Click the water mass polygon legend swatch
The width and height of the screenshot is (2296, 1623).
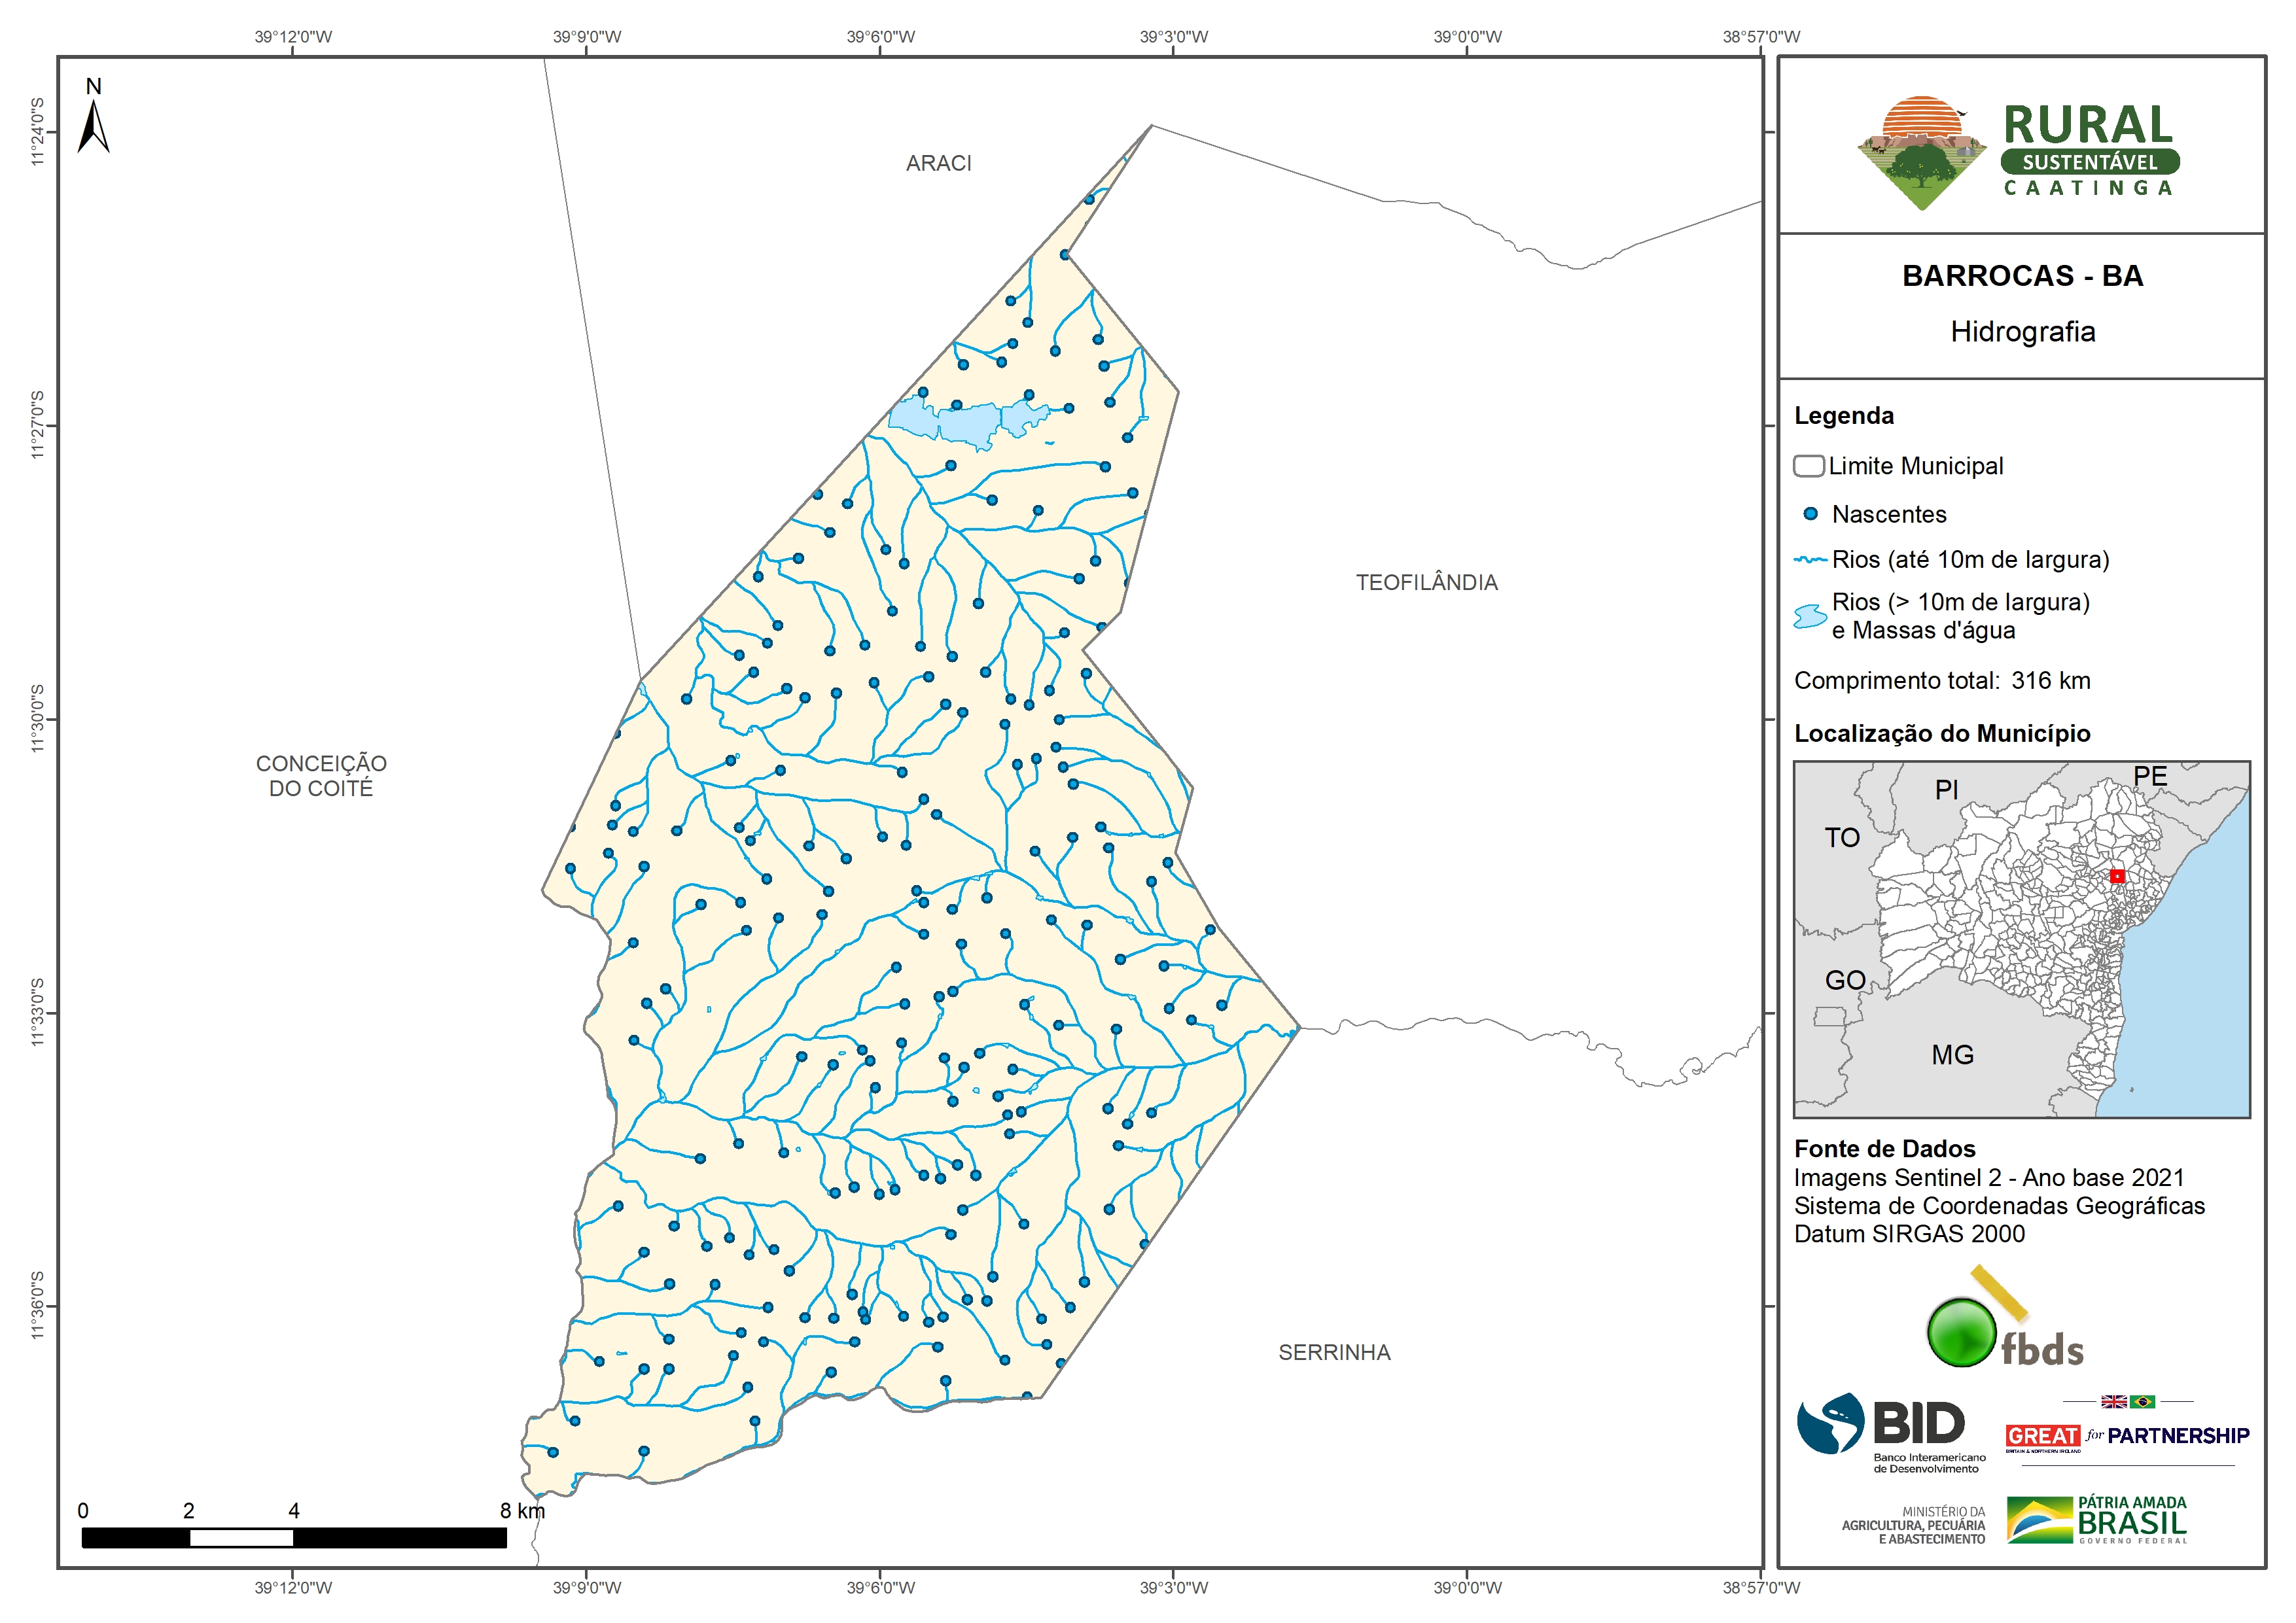pos(1810,616)
